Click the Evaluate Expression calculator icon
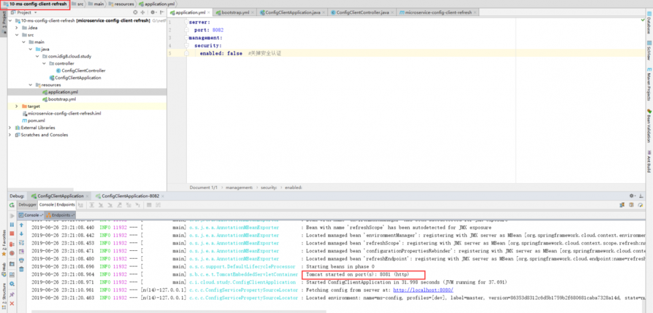Viewport: 653px width, 313px height. pyautogui.click(x=148, y=205)
